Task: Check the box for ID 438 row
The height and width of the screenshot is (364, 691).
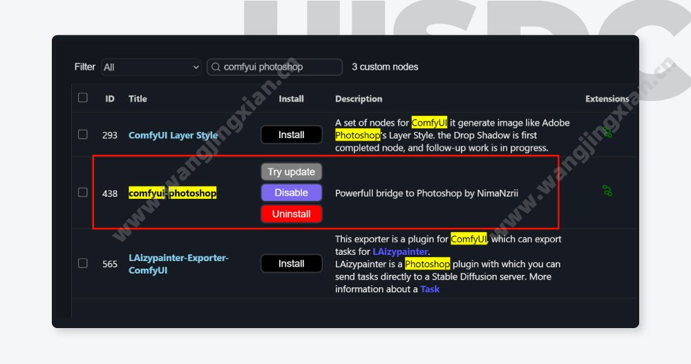Action: click(x=82, y=193)
